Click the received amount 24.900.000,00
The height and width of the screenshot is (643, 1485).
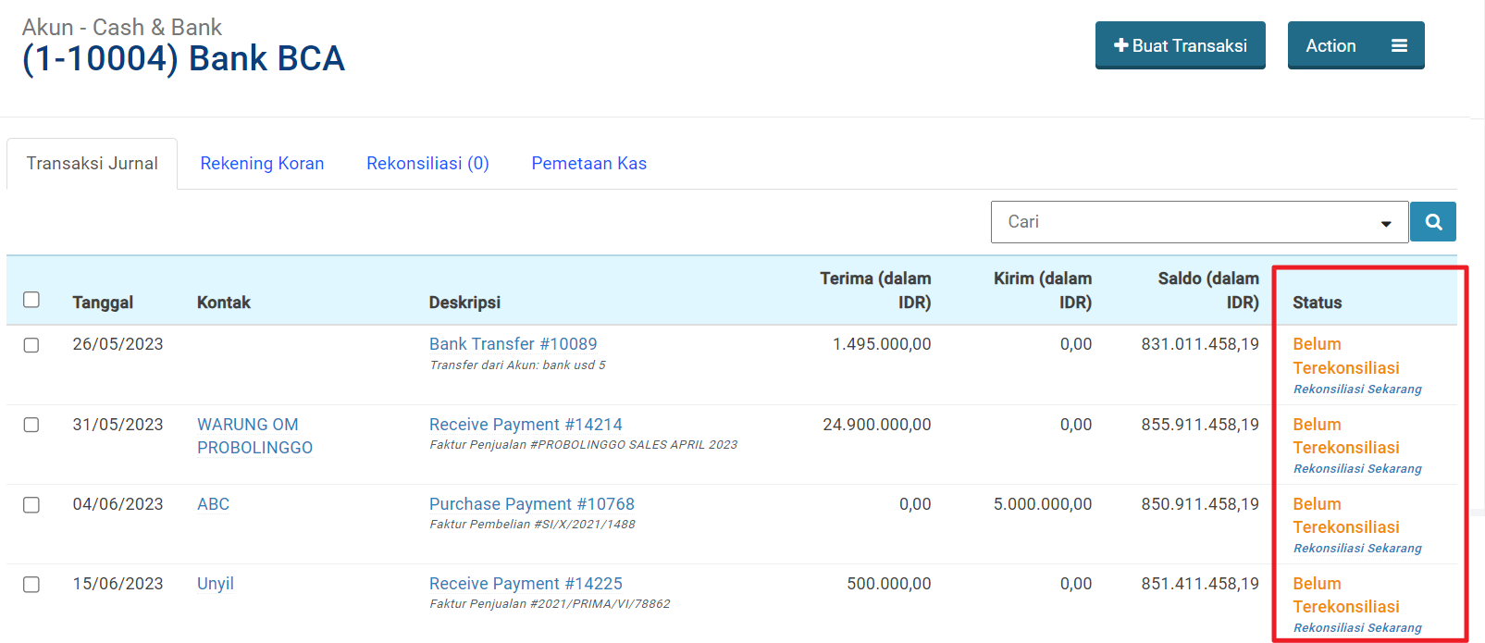877,425
